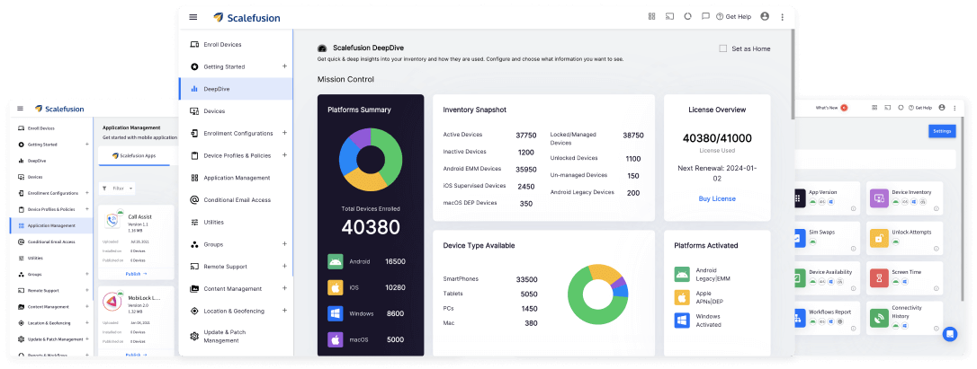Open user account icon in right window header
Viewport: 977px width, 369px height.
[942, 108]
